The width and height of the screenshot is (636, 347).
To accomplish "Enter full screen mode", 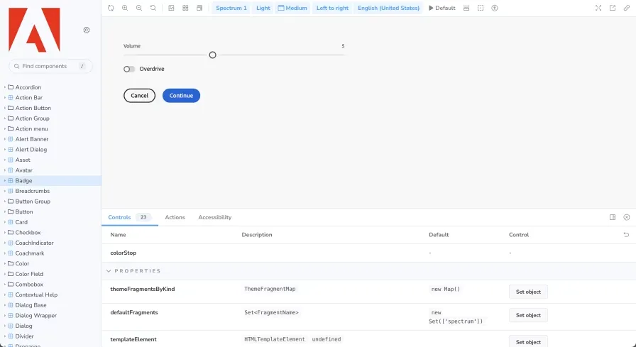I will 598,8.
